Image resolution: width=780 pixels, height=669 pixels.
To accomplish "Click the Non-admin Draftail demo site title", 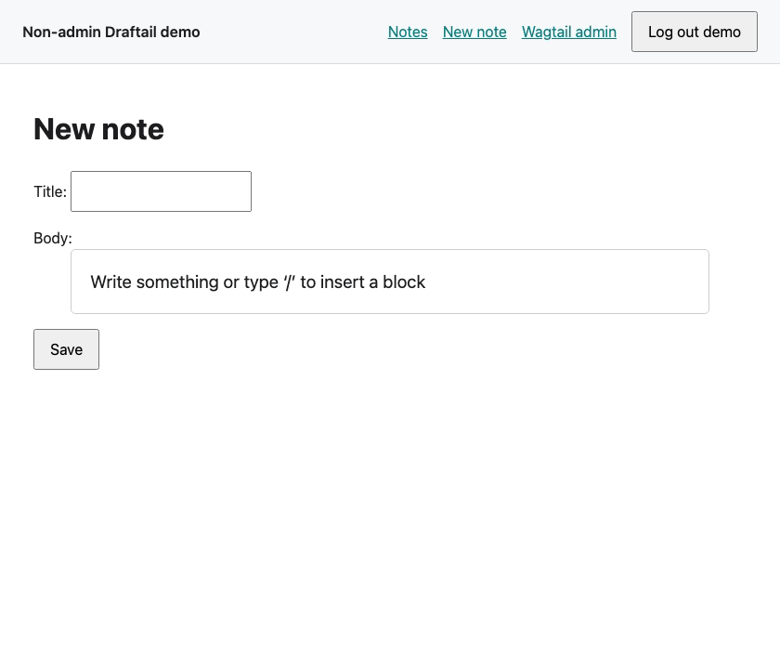I will (111, 32).
